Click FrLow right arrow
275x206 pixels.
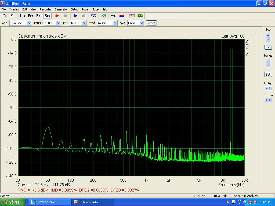tap(270, 100)
